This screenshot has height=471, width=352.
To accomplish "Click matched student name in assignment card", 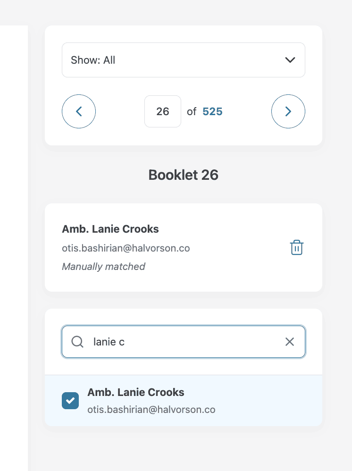I will tap(110, 229).
